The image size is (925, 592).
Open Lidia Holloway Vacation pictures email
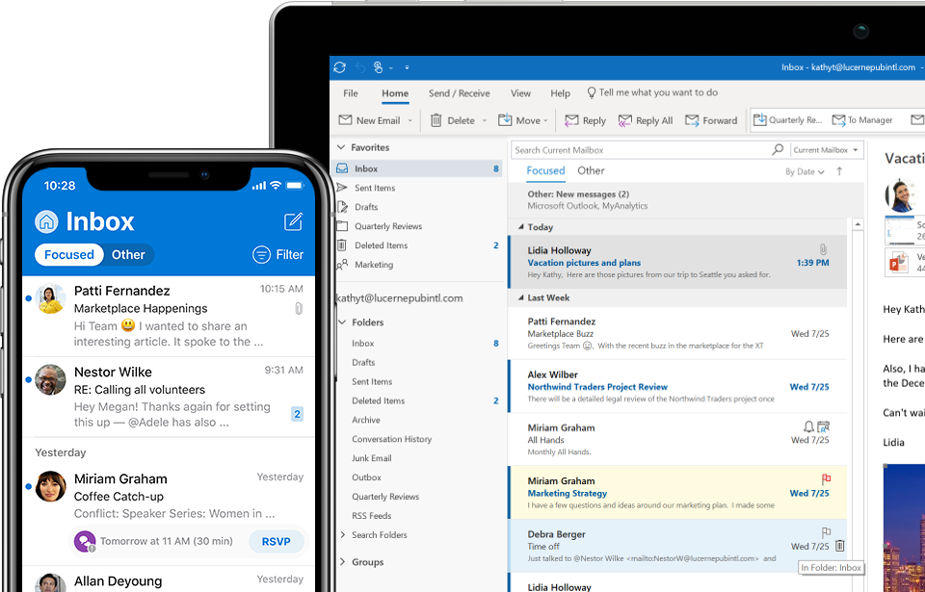click(677, 262)
